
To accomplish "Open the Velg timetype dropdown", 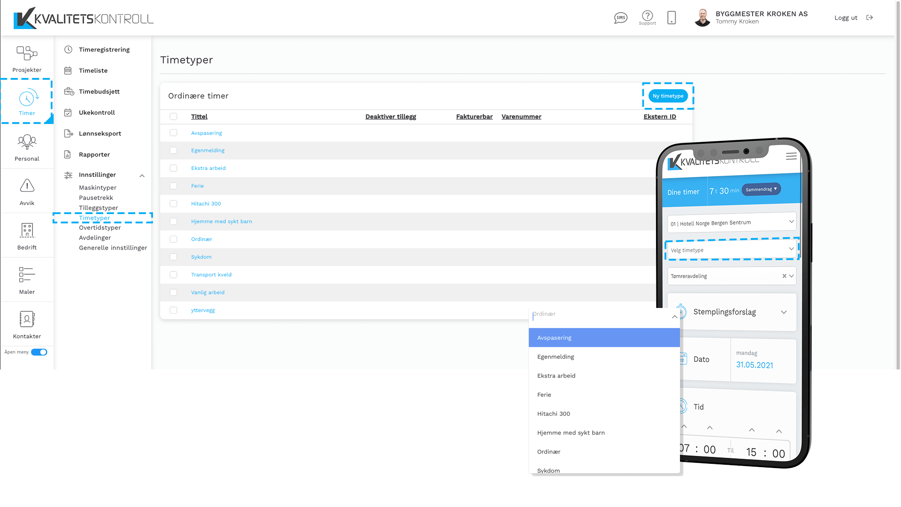I will (x=732, y=250).
